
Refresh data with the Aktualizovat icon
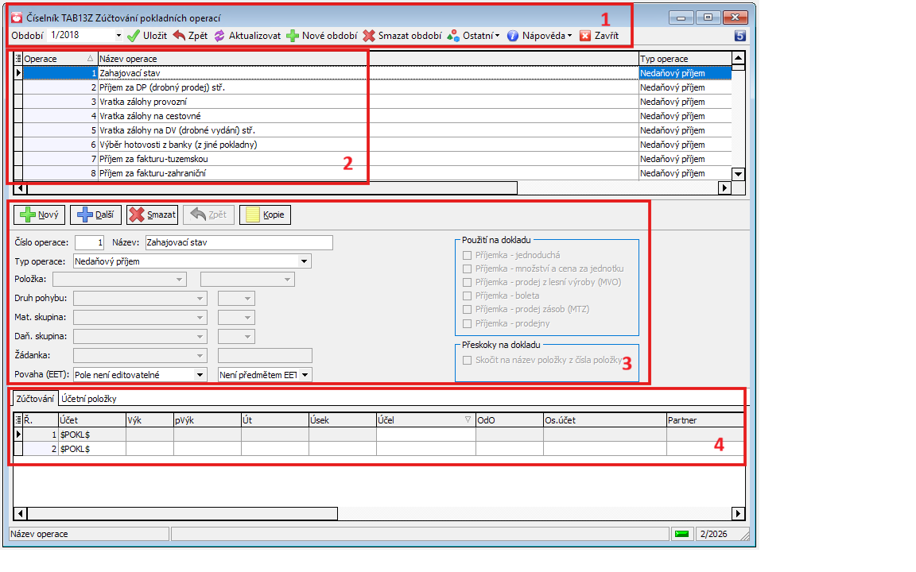[x=219, y=36]
